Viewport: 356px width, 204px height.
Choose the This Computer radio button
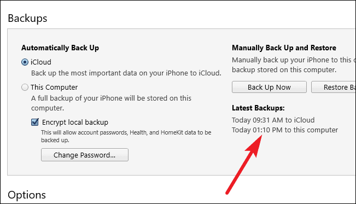25,88
